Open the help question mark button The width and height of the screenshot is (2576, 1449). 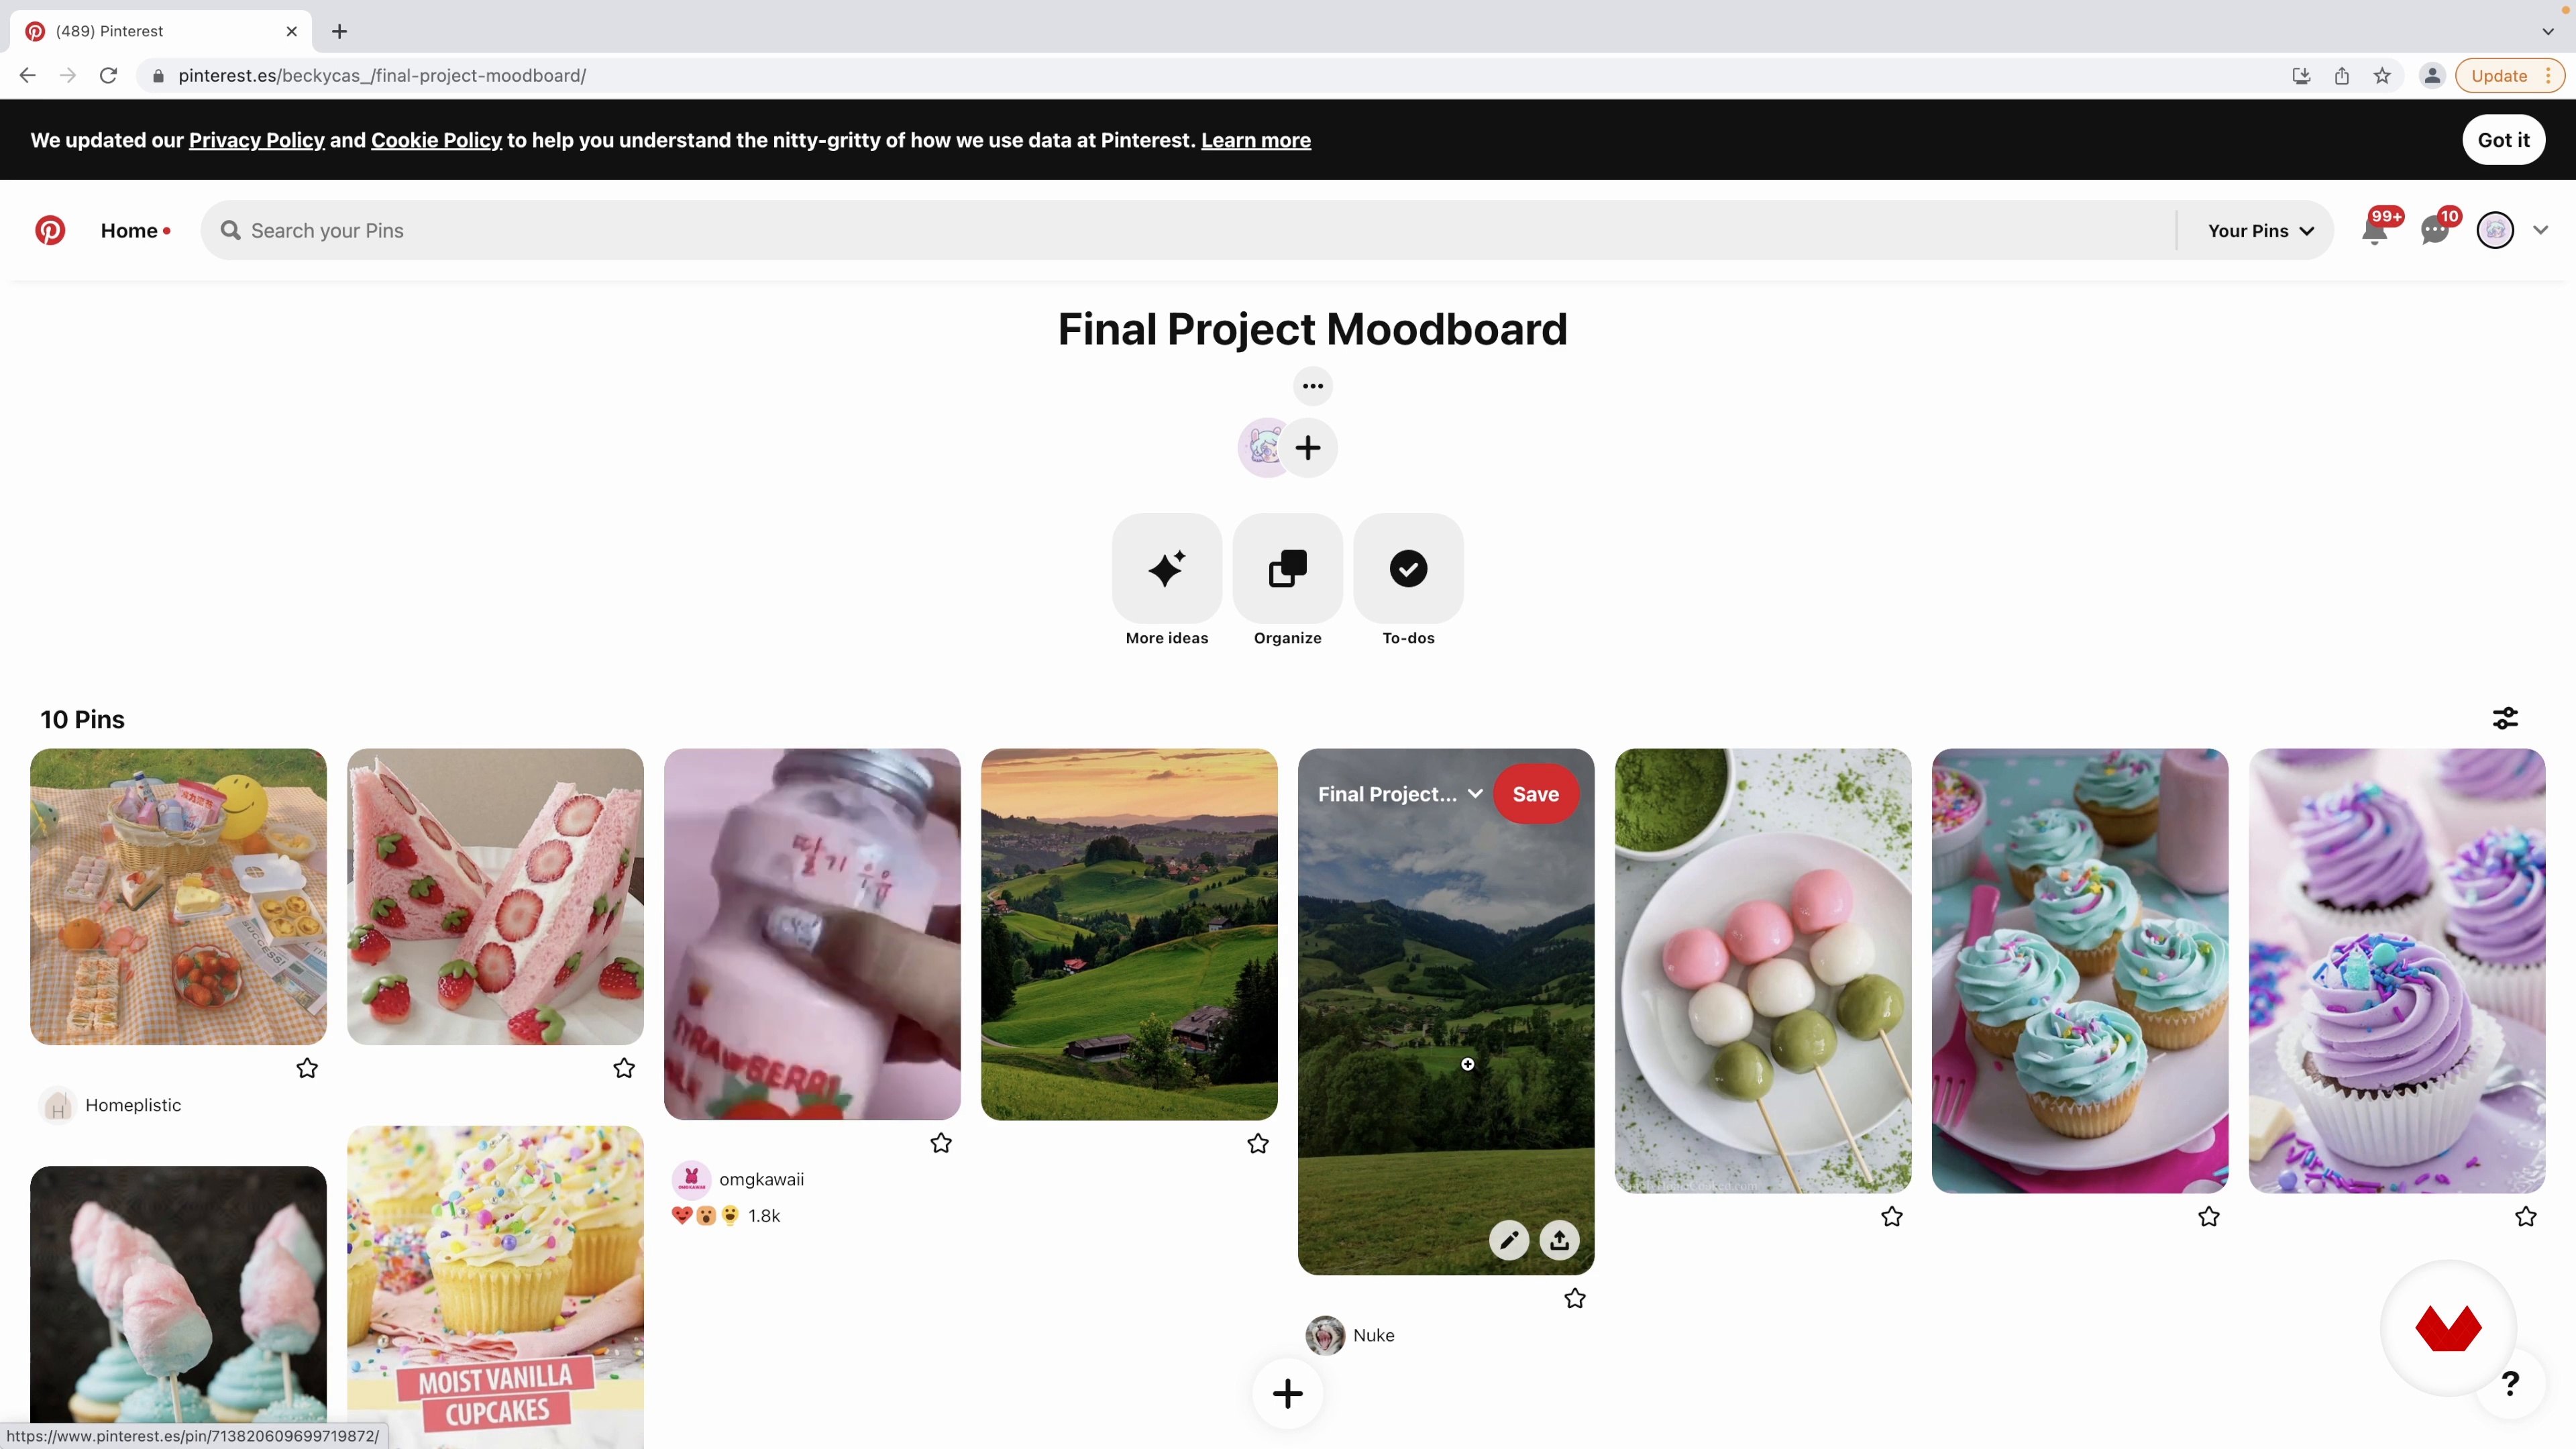coord(2510,1384)
